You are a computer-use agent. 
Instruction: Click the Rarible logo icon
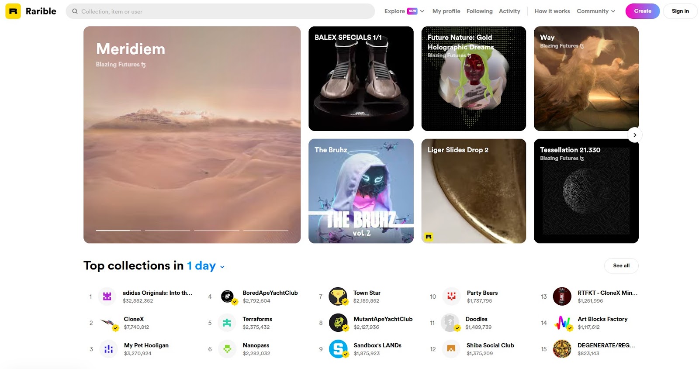(x=13, y=11)
